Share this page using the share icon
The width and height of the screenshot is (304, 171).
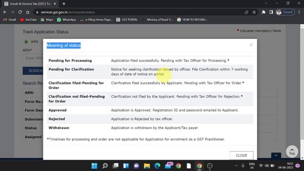click(247, 12)
